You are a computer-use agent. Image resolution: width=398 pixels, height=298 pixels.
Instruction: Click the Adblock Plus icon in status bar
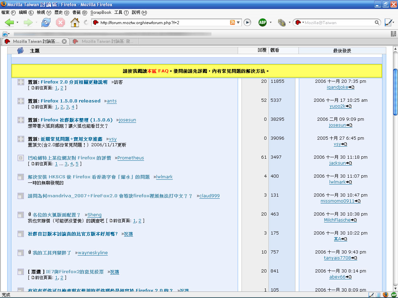394,295
